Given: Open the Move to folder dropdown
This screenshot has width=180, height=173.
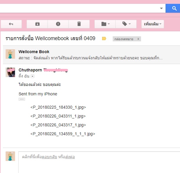Looking at the screenshot, I should pyautogui.click(x=105, y=24).
